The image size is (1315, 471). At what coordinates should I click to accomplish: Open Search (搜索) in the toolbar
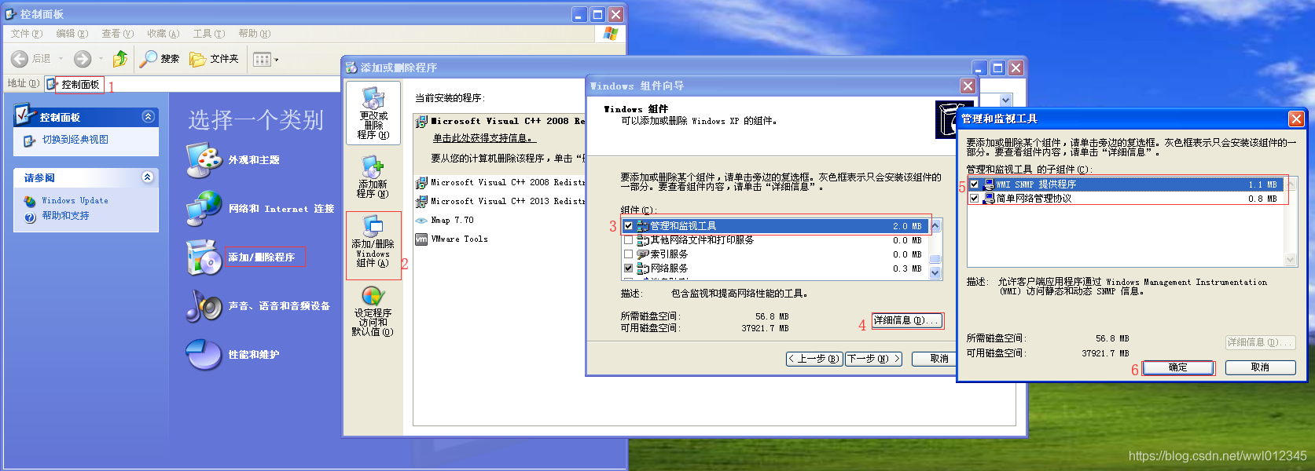coord(160,59)
